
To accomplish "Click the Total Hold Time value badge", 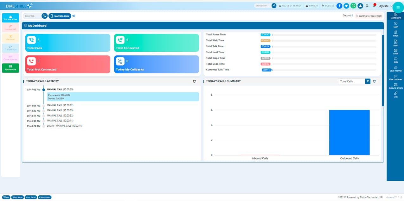I will tap(265, 52).
